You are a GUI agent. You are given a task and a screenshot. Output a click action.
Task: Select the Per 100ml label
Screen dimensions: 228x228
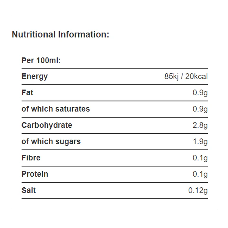pos(41,60)
